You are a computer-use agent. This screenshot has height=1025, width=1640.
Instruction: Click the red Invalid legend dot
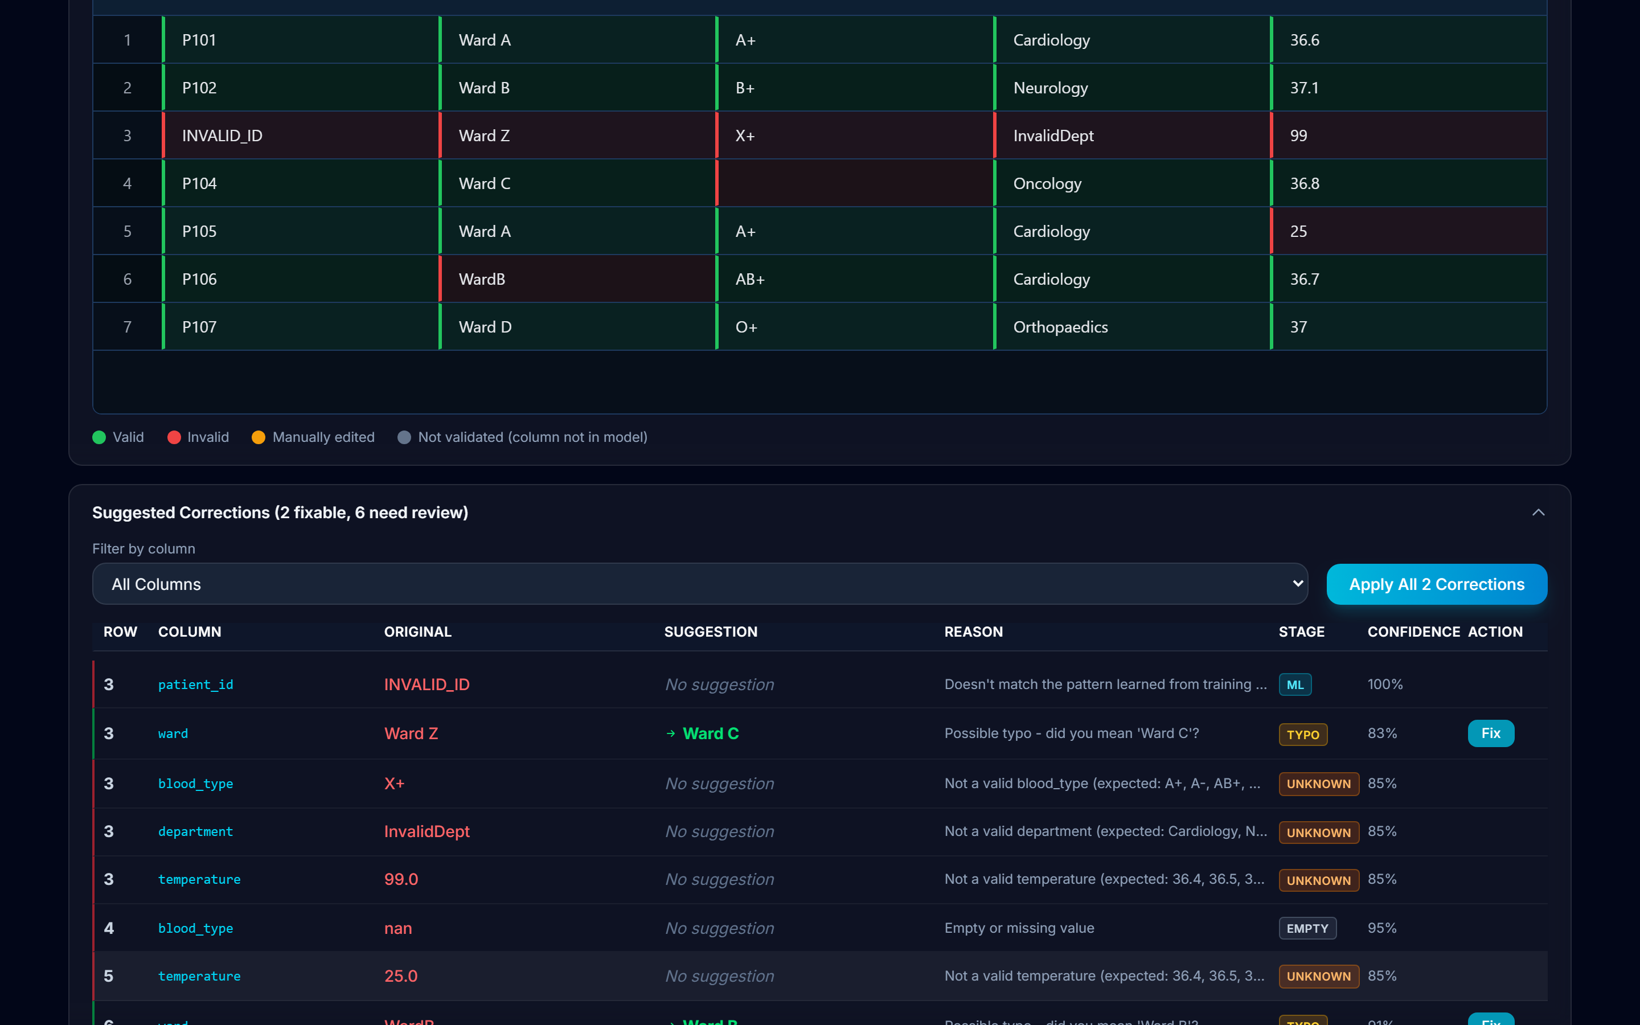click(174, 437)
